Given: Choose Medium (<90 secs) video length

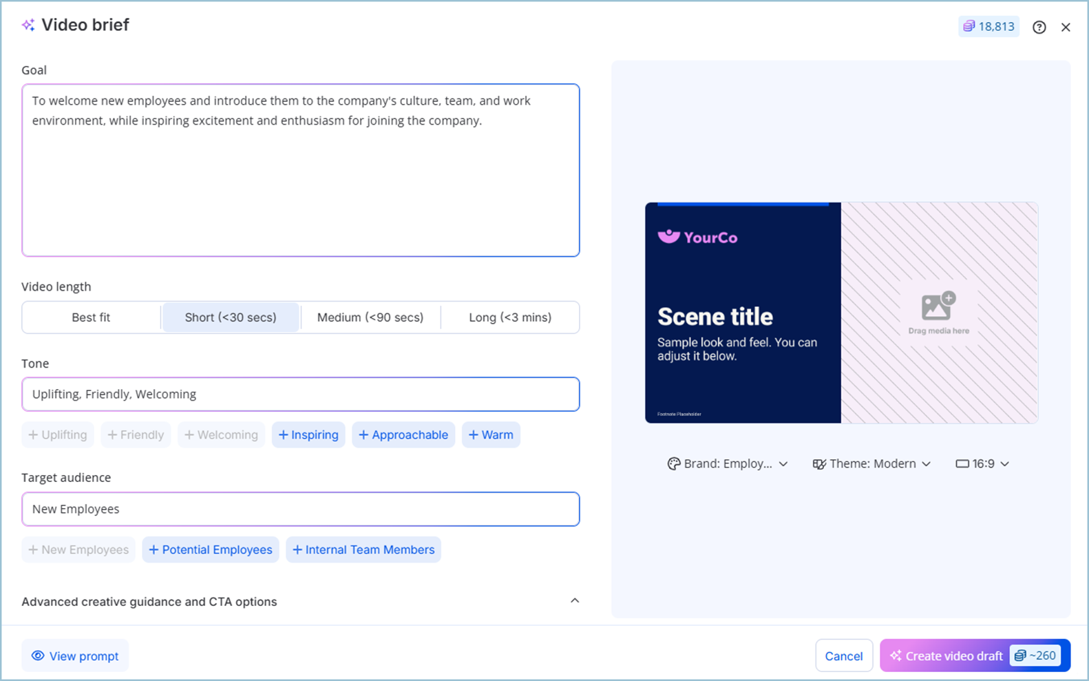Looking at the screenshot, I should click(x=370, y=317).
